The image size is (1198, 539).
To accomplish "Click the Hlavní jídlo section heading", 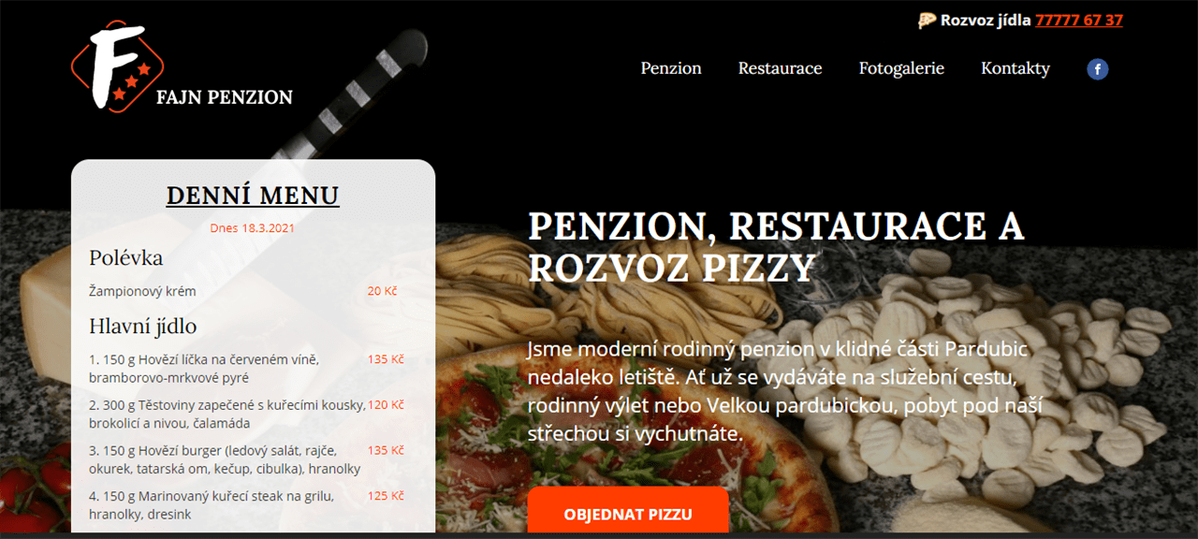I will [x=143, y=326].
